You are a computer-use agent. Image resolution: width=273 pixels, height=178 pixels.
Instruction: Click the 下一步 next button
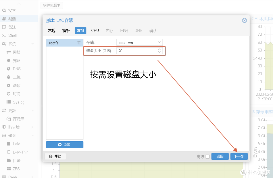pyautogui.click(x=239, y=157)
